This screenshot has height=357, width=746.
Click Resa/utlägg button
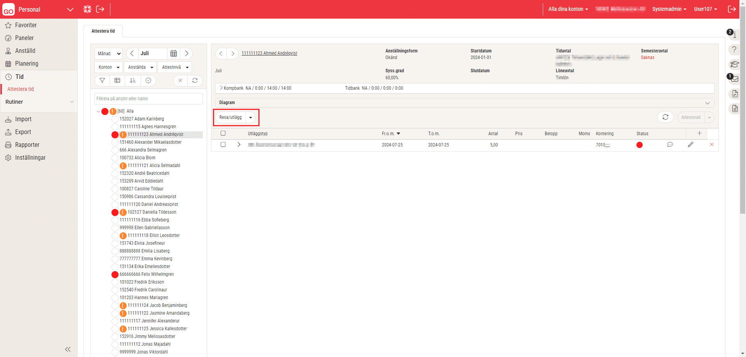click(x=230, y=117)
